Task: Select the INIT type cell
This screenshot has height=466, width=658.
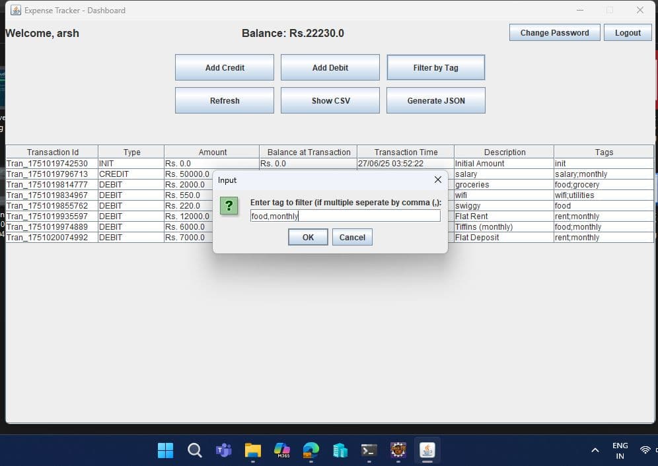Action: click(131, 163)
